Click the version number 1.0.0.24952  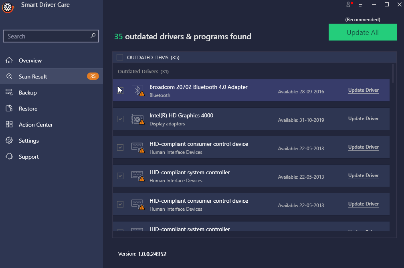152,254
